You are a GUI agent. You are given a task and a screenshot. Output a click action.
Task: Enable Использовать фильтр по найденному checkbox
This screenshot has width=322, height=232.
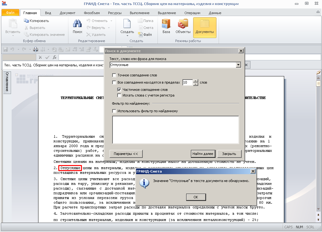114,111
